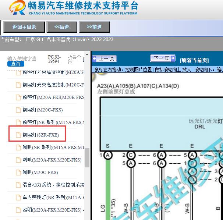Select 前照灯(8ZR-FXE) tree item

[41, 135]
